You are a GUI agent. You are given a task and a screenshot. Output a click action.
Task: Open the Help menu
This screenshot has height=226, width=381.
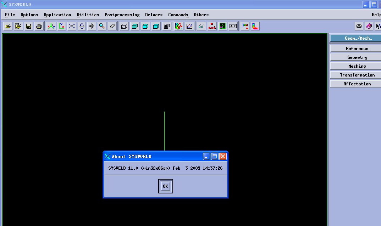tap(376, 15)
